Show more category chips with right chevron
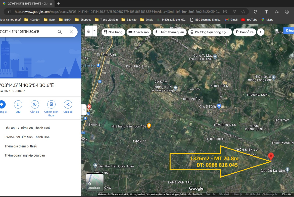The width and height of the screenshot is (294, 197). click(x=261, y=32)
